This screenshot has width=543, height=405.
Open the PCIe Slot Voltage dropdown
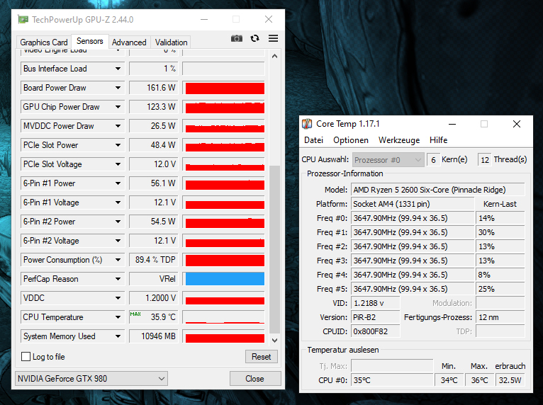click(118, 164)
